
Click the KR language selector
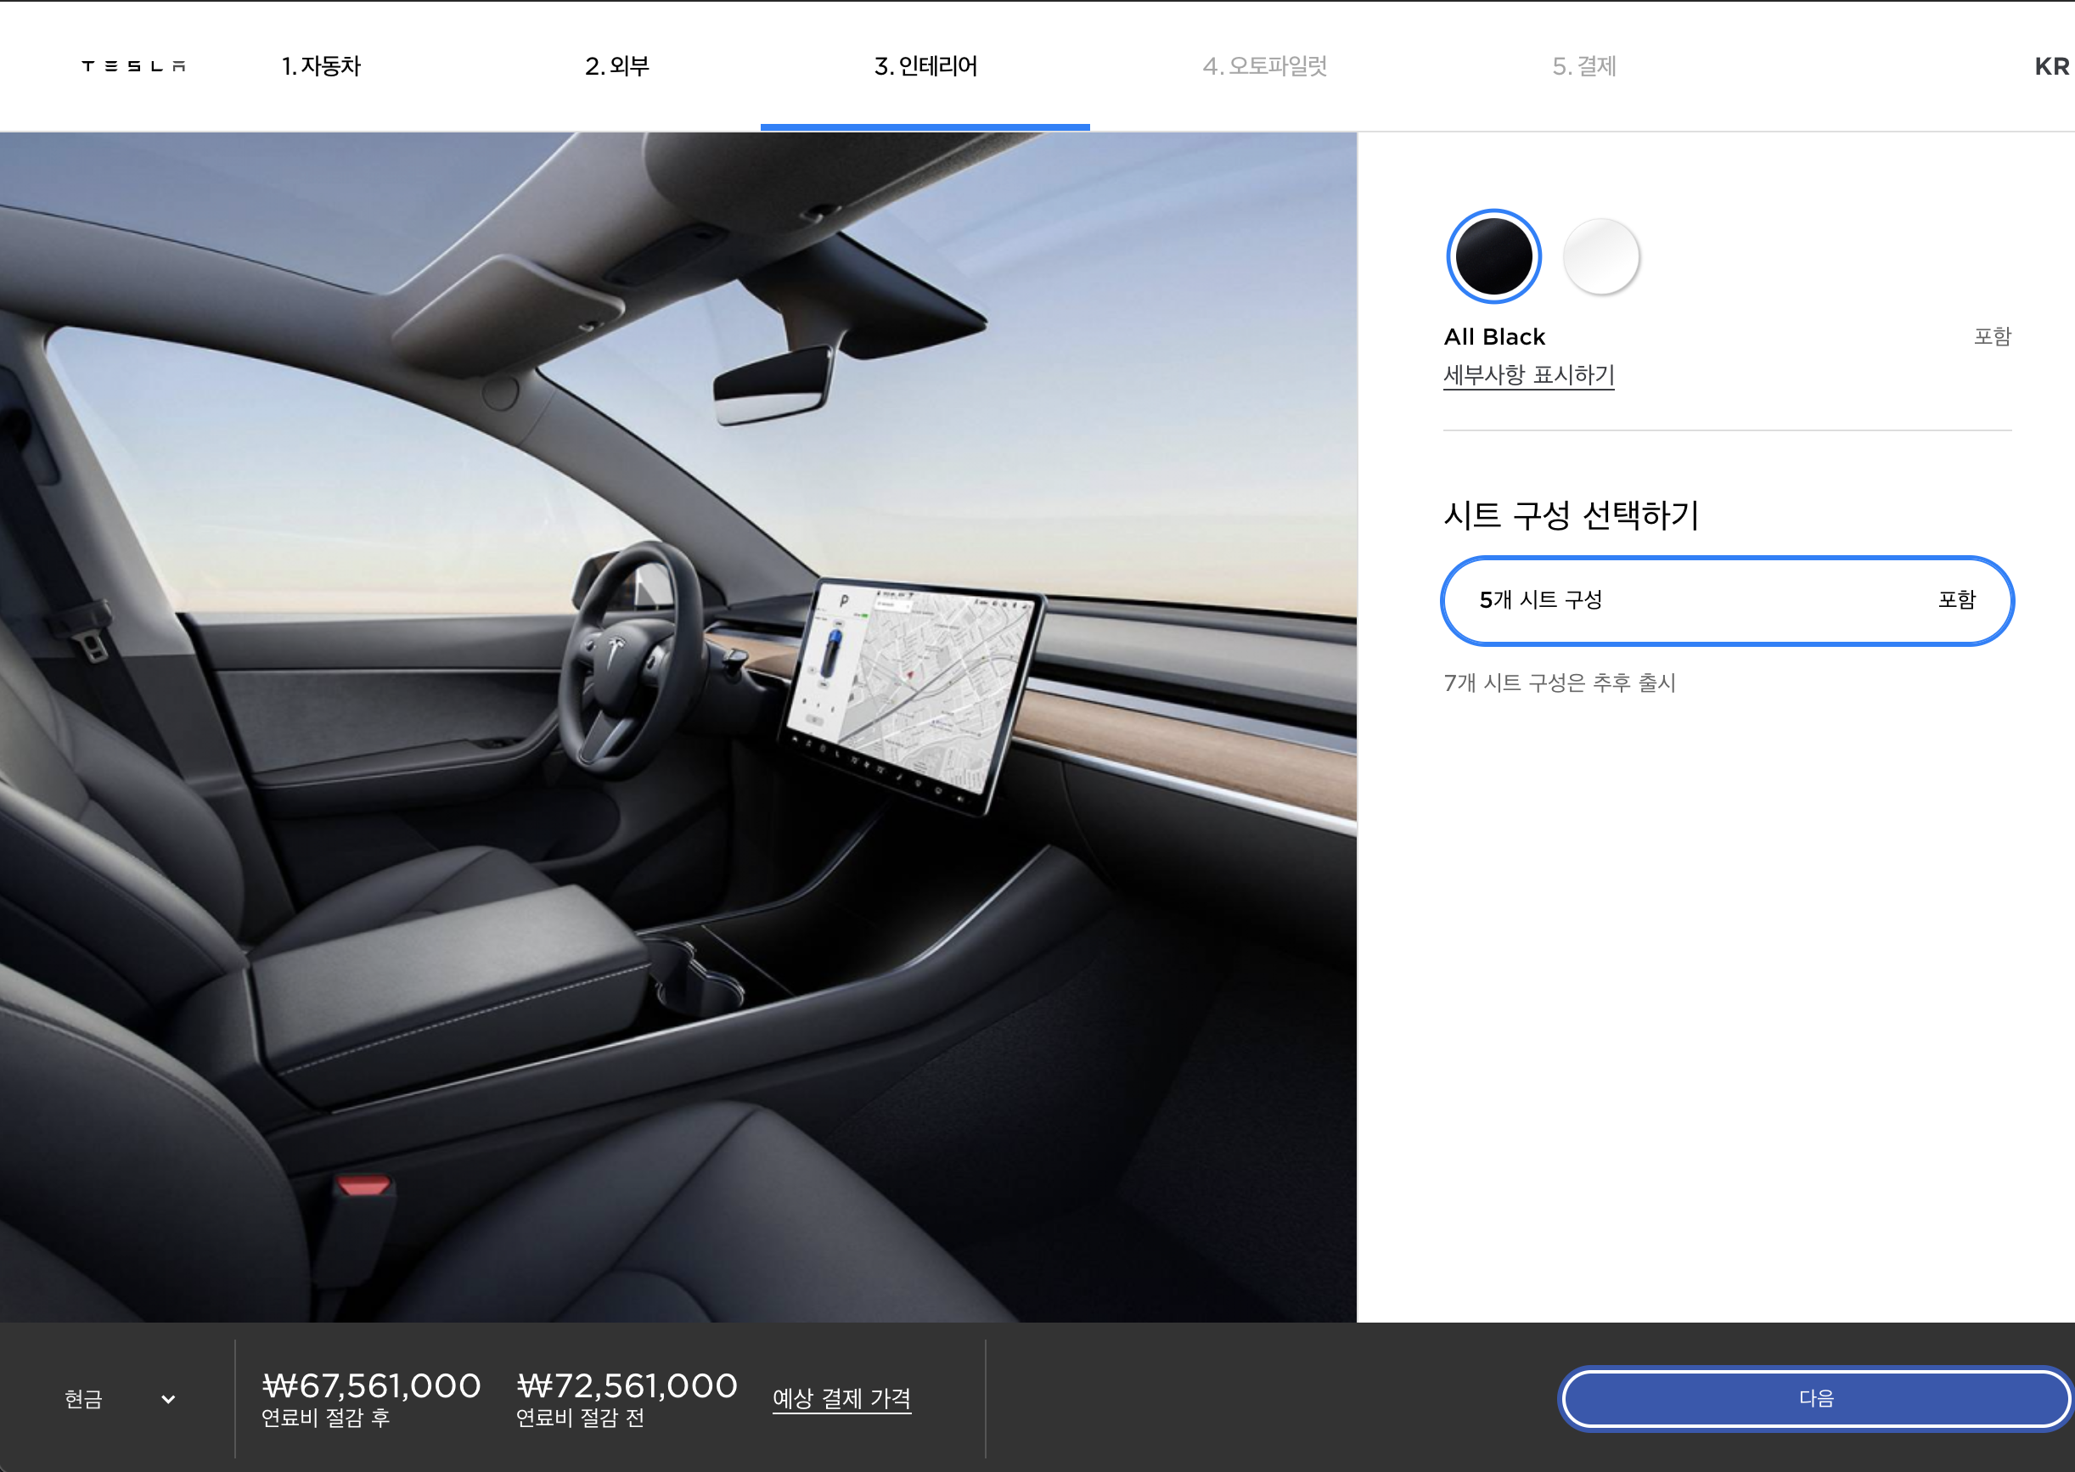2050,67
